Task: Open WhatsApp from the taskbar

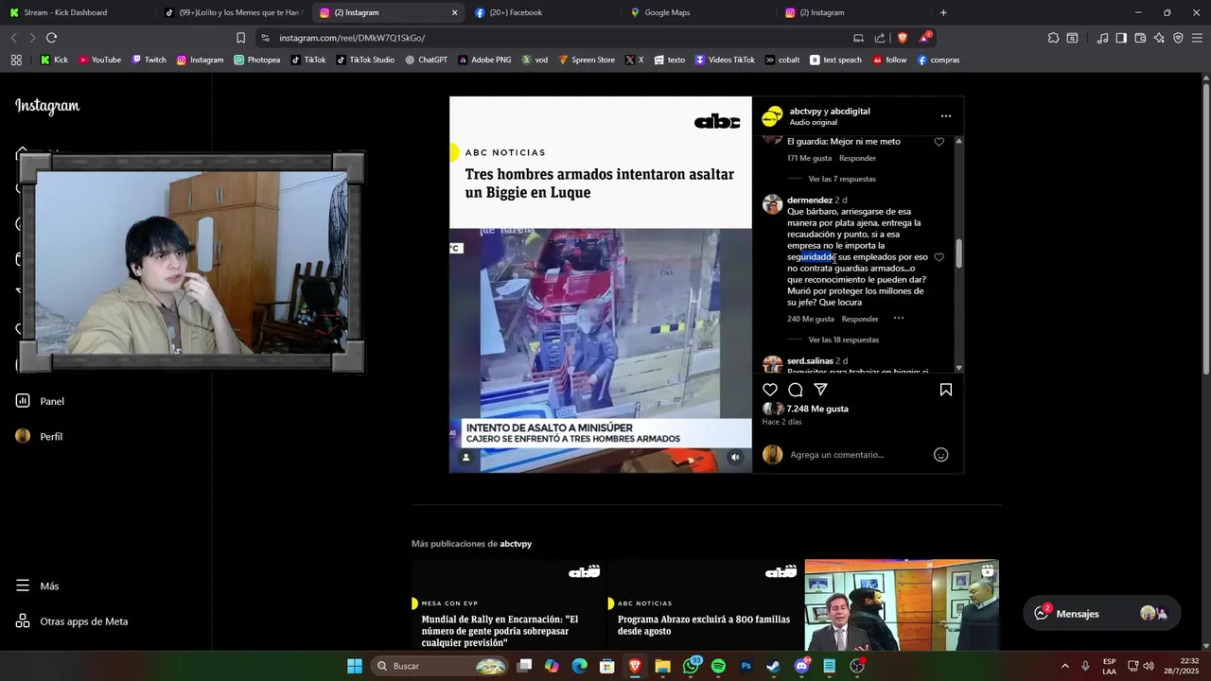Action: [691, 666]
